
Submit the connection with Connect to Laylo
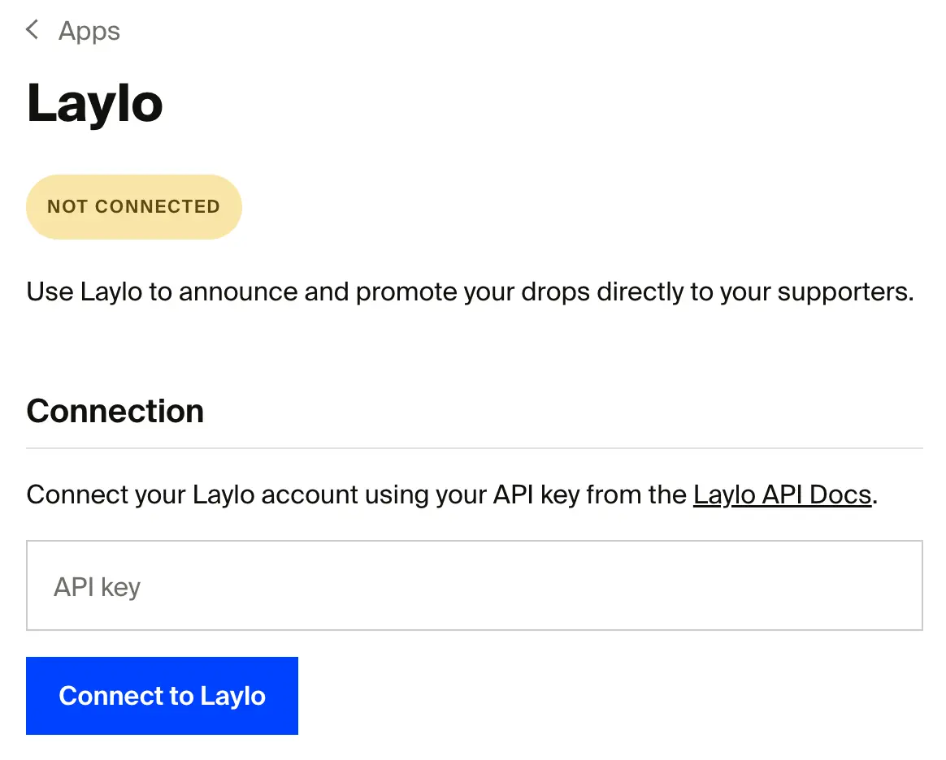162,695
